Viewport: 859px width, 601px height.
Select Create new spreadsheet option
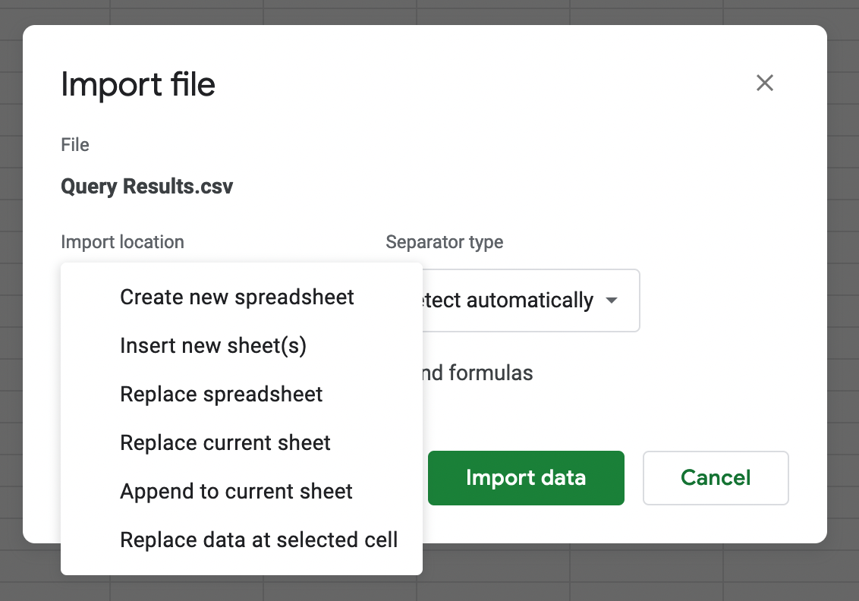[237, 297]
